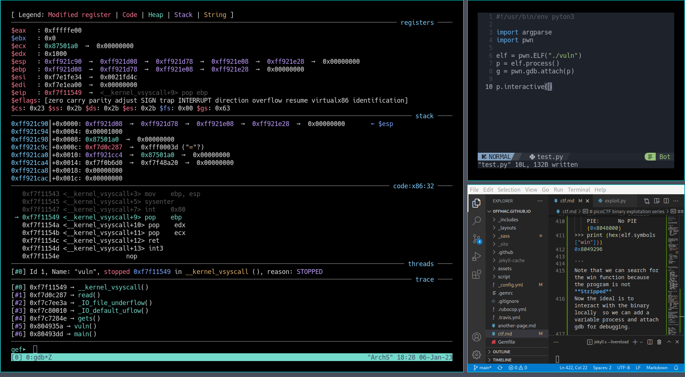Create a new terminal with plus icon

pyautogui.click(x=635, y=342)
